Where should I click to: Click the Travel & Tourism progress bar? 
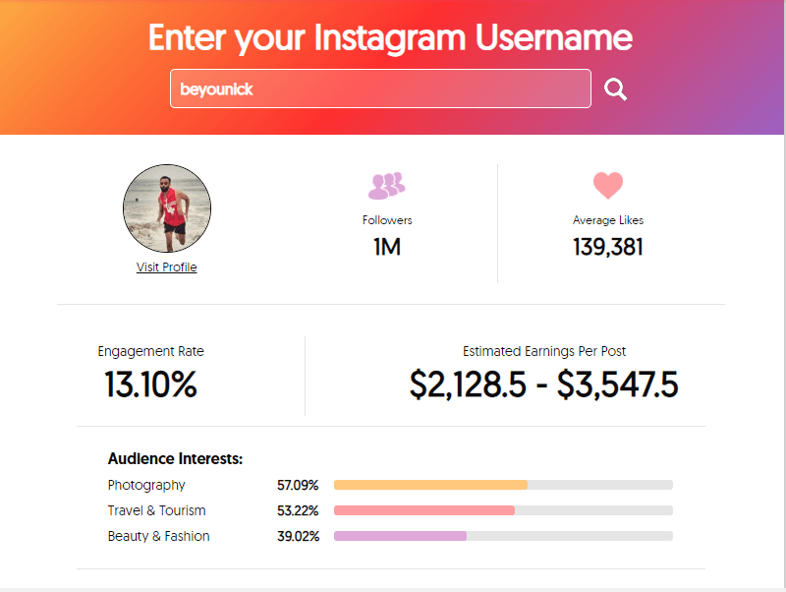503,510
